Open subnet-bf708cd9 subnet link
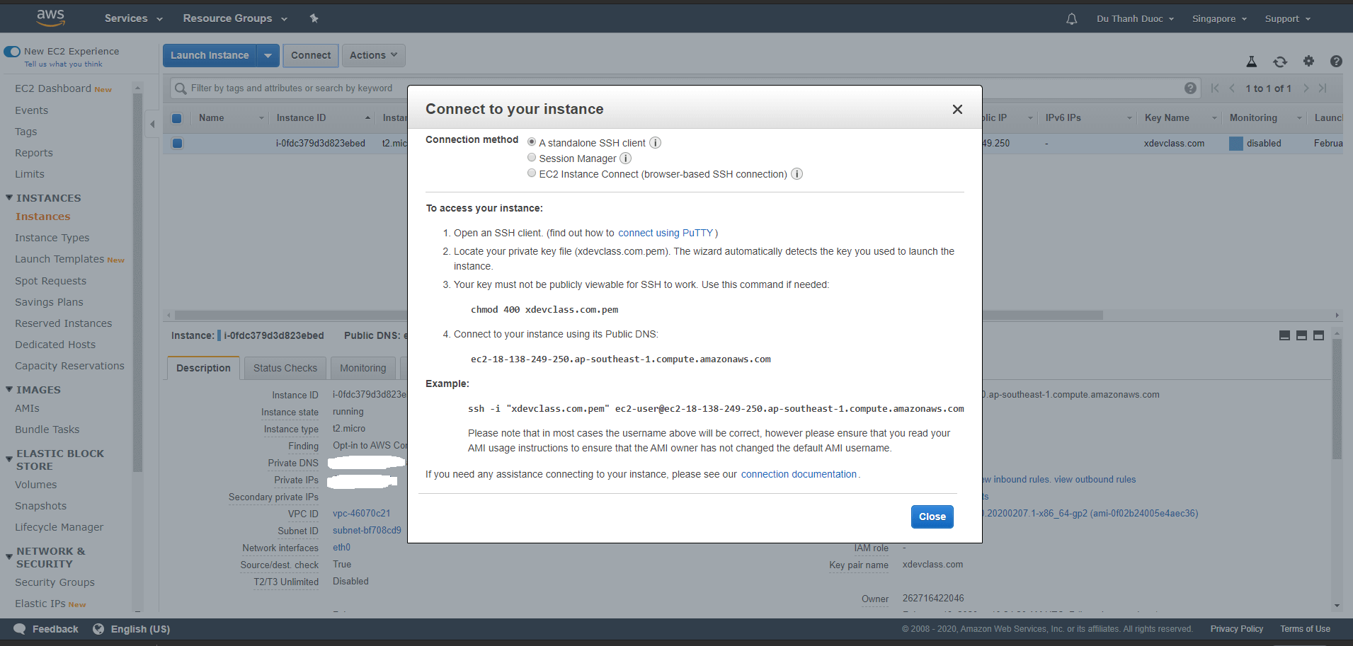The width and height of the screenshot is (1353, 646). pyautogui.click(x=367, y=531)
